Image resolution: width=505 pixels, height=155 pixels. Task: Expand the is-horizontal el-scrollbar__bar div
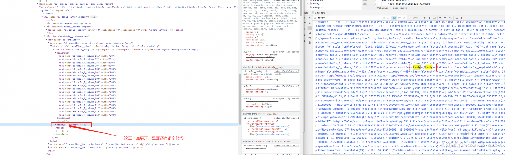(49, 144)
